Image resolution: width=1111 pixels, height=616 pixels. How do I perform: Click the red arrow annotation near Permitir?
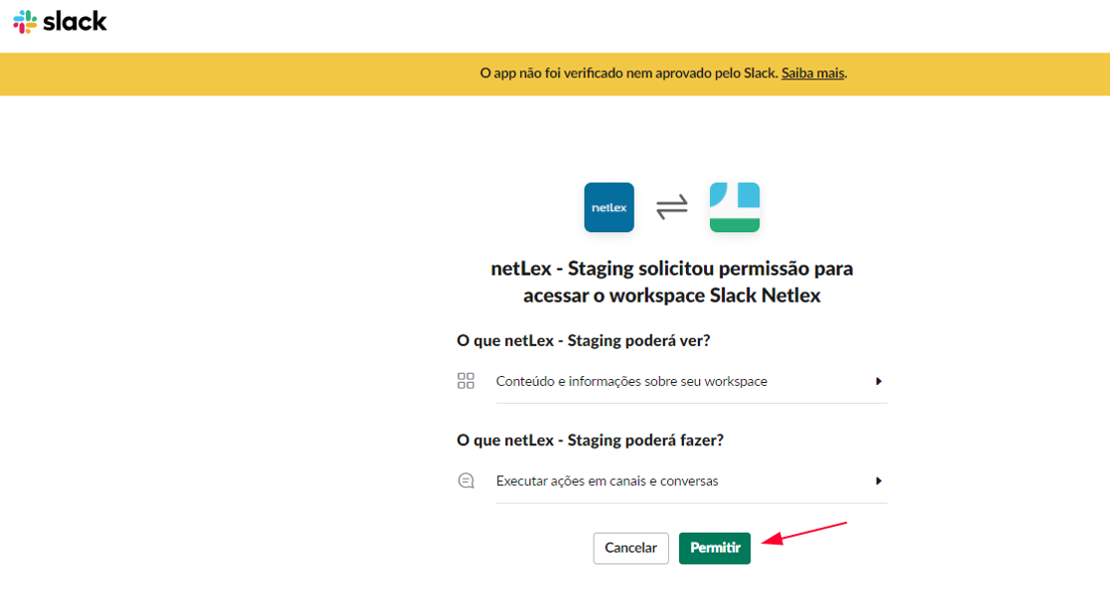point(804,533)
